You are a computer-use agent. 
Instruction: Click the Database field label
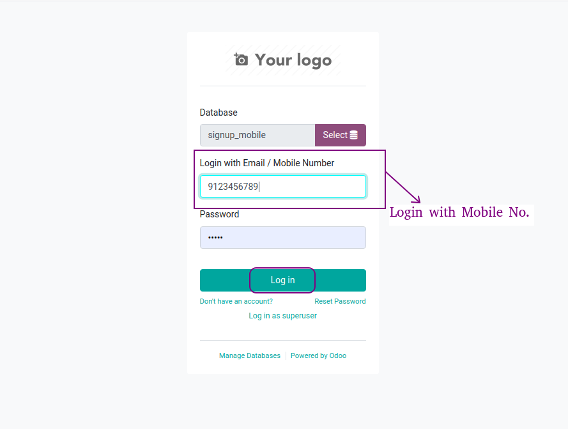coord(219,113)
